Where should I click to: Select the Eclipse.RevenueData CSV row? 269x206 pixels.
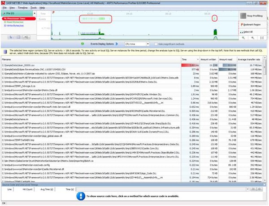[x=132, y=70]
